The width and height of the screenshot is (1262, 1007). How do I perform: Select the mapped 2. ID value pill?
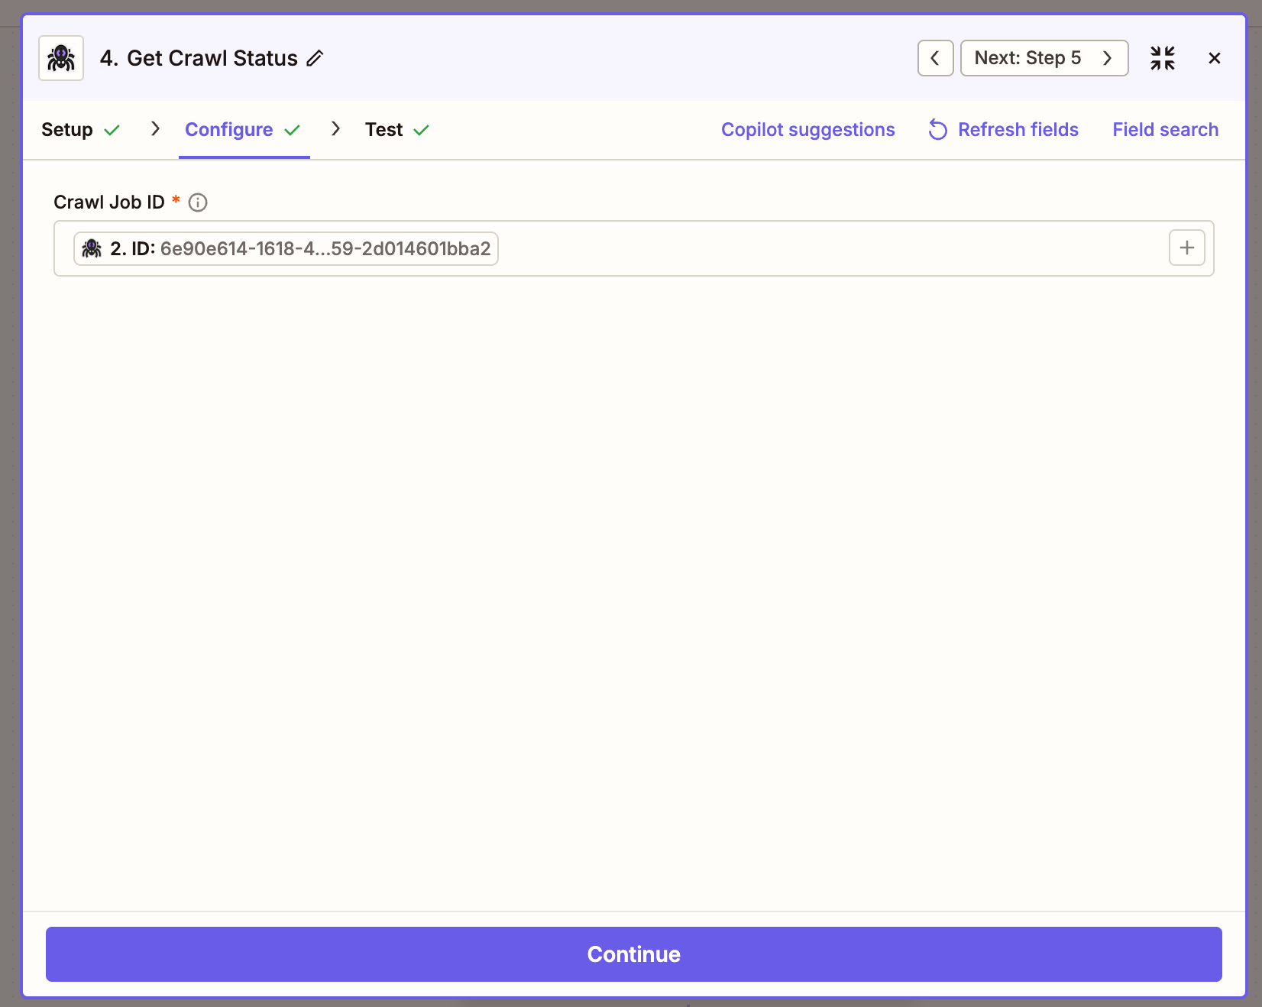pos(286,248)
